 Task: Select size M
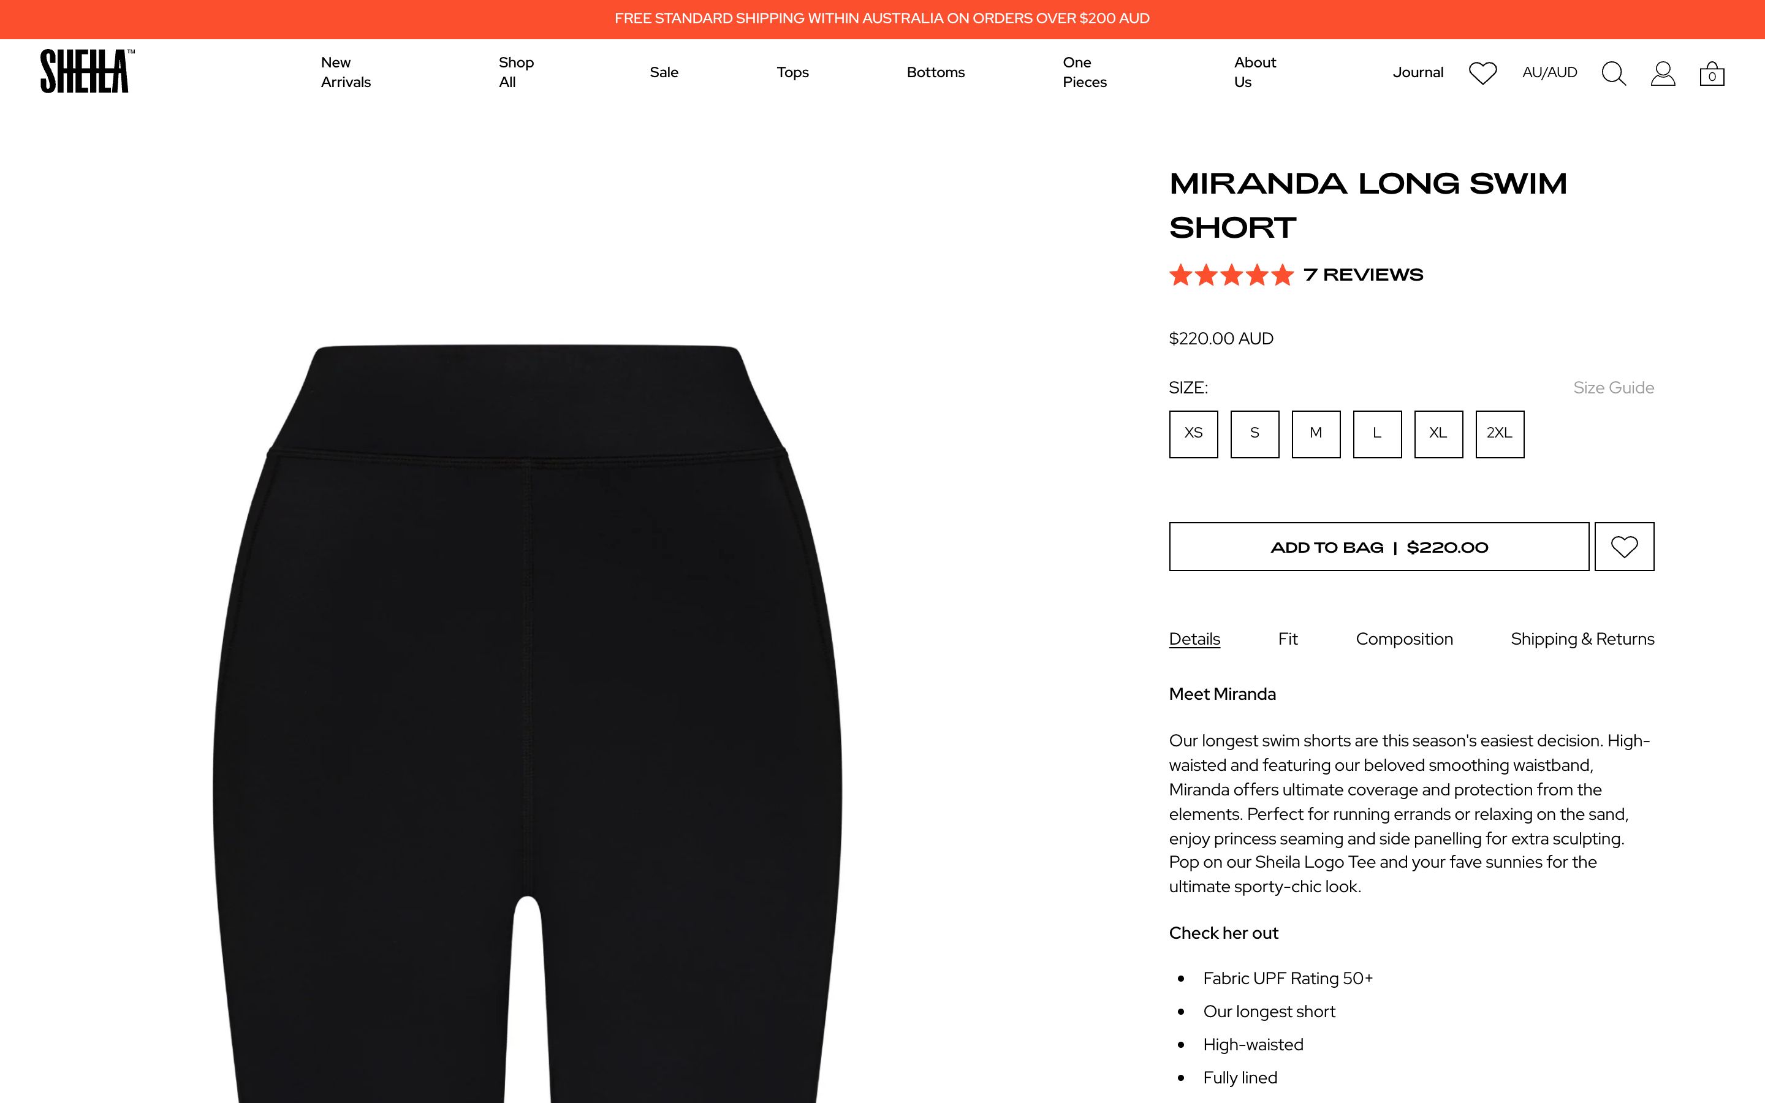1316,434
